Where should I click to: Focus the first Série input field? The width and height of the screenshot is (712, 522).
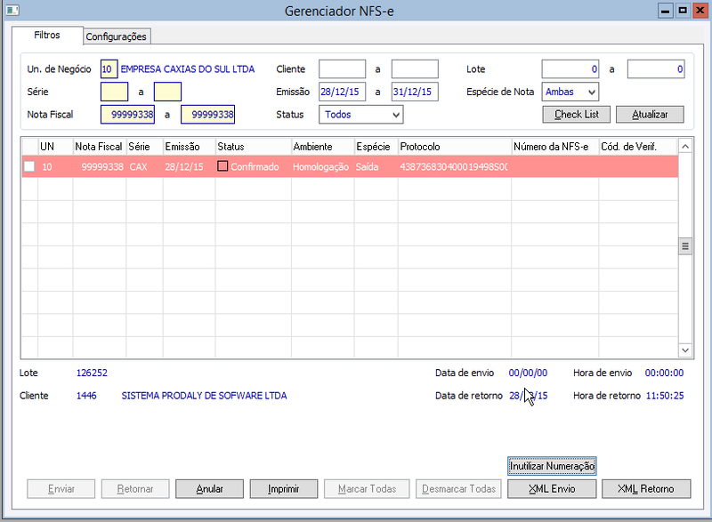coord(114,92)
